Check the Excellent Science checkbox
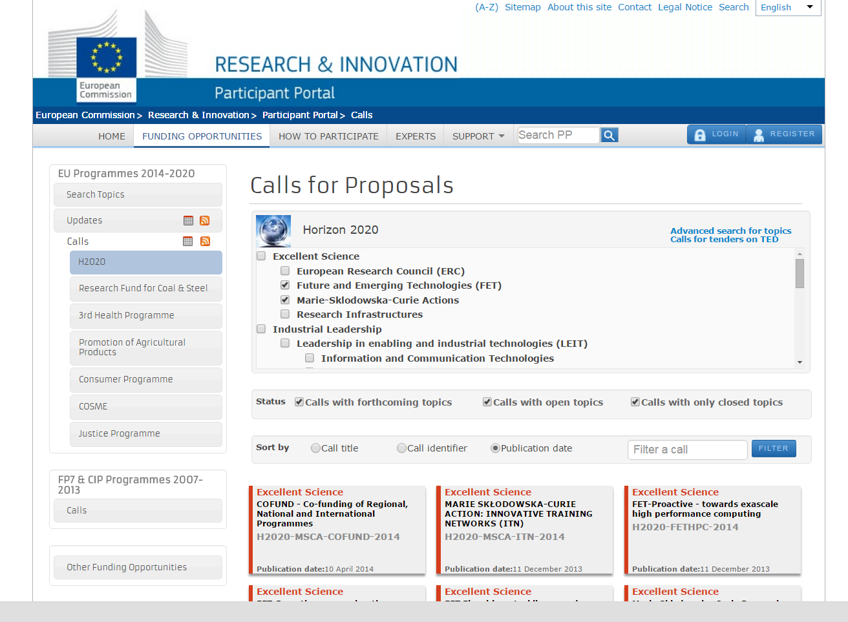Image resolution: width=848 pixels, height=622 pixels. pyautogui.click(x=261, y=256)
